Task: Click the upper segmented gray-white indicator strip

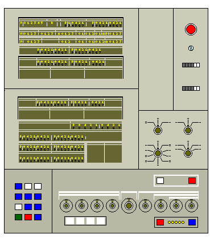Action: click(191, 65)
